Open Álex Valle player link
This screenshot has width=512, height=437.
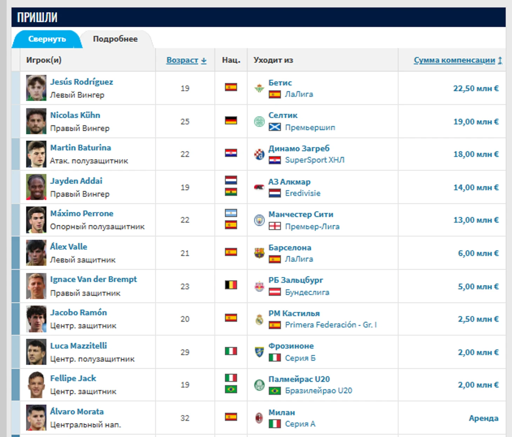point(69,246)
